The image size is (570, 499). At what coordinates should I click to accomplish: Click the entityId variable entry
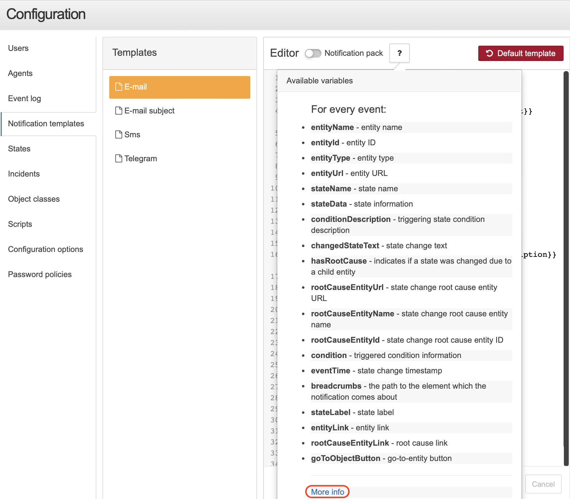(x=411, y=143)
